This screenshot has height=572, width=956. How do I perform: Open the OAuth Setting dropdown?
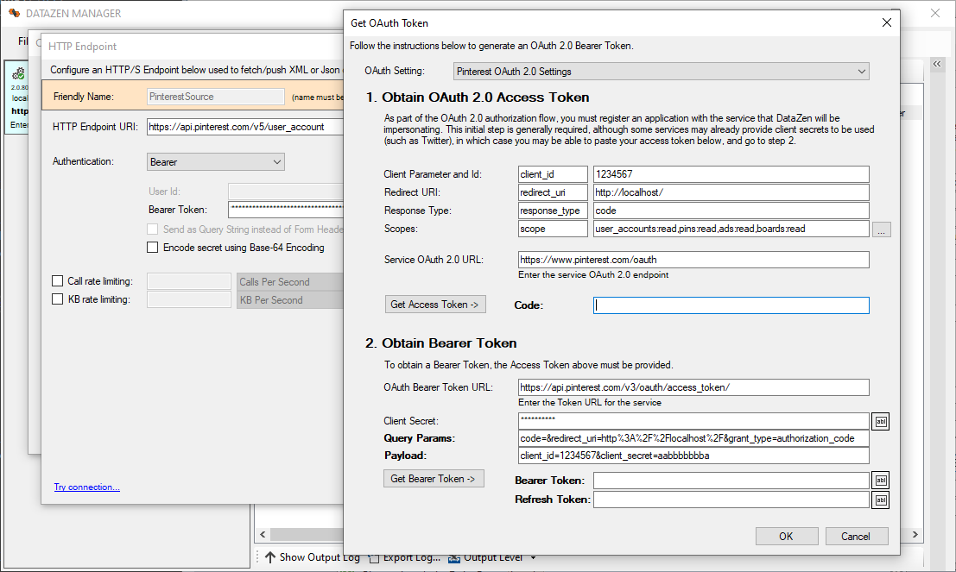[x=661, y=72]
